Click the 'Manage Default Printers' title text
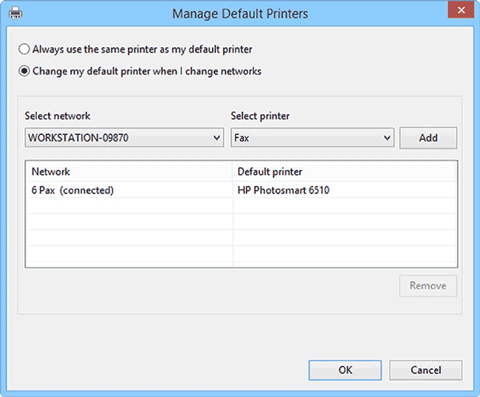 239,13
